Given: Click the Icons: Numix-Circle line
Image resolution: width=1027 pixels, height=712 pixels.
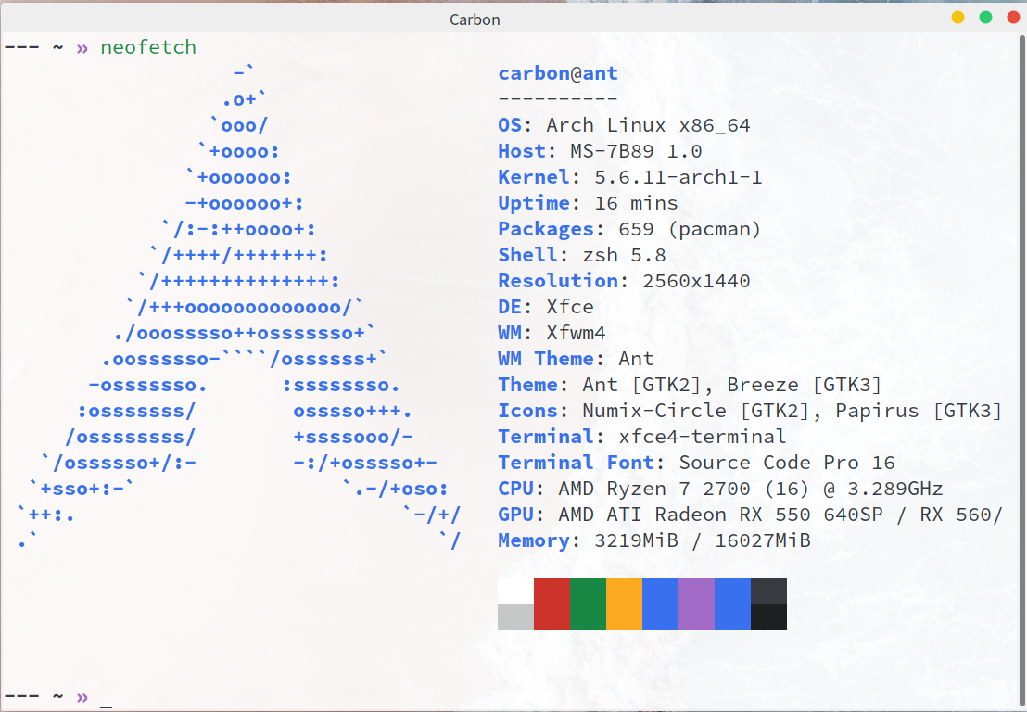Looking at the screenshot, I should coord(750,411).
